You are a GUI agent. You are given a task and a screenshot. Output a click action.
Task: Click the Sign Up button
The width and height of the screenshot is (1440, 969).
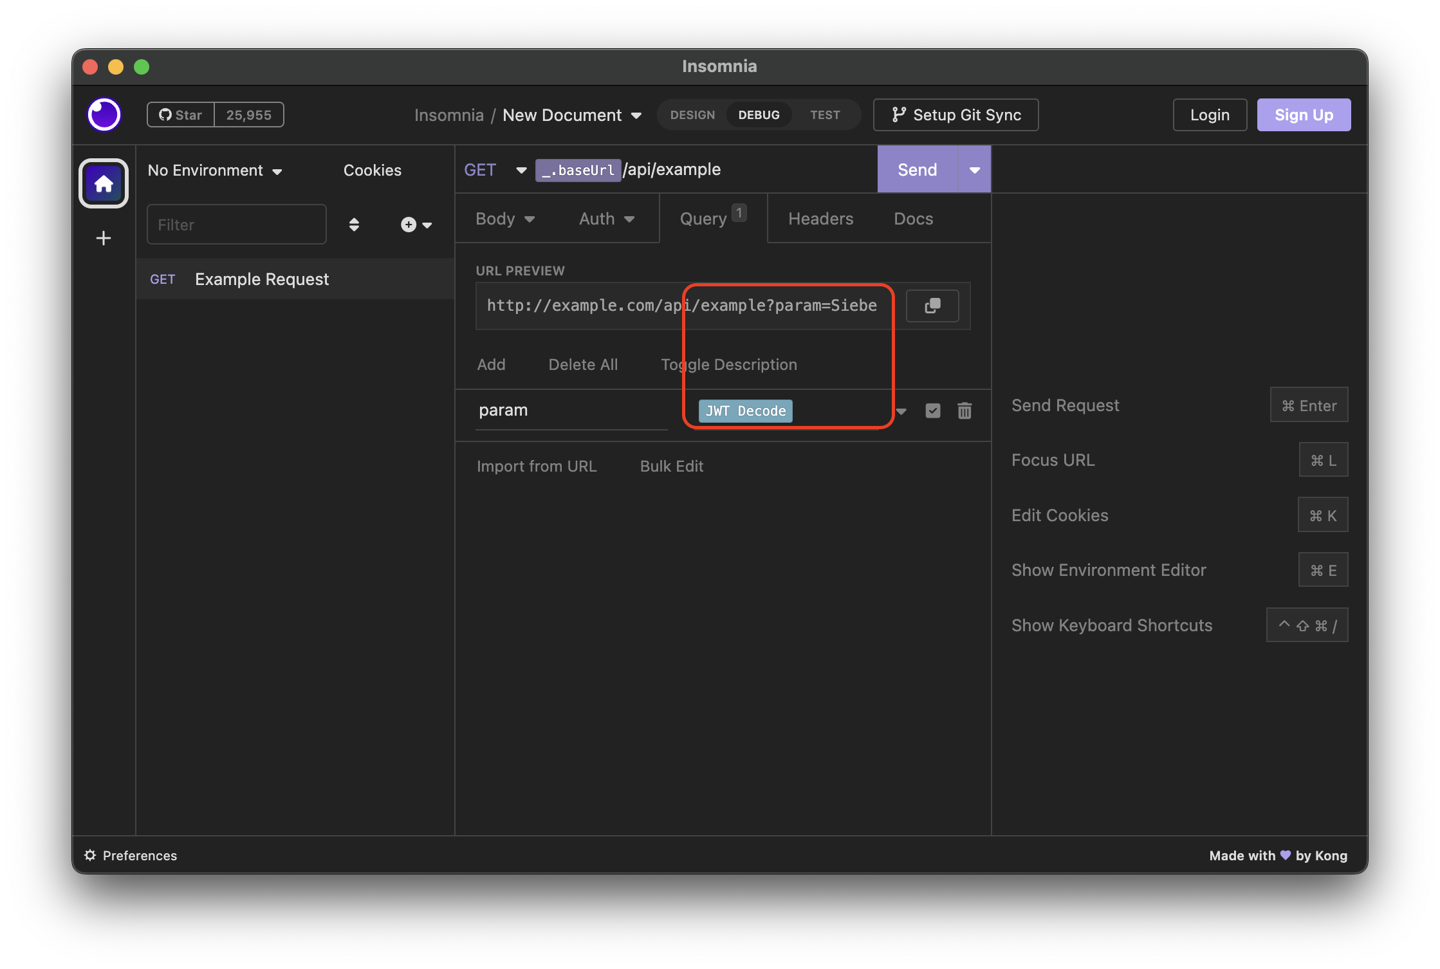(1304, 115)
